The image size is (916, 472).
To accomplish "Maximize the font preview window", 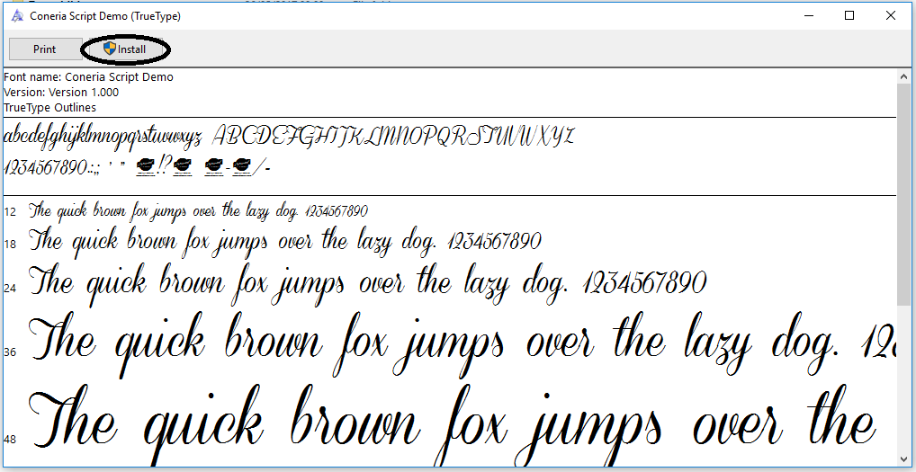I will [x=849, y=16].
